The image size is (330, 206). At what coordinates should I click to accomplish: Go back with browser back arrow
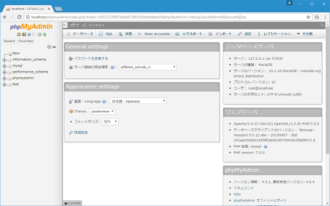coord(5,17)
